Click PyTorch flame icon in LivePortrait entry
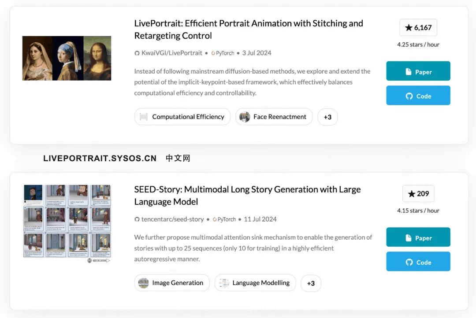This screenshot has width=476, height=318. click(x=213, y=53)
